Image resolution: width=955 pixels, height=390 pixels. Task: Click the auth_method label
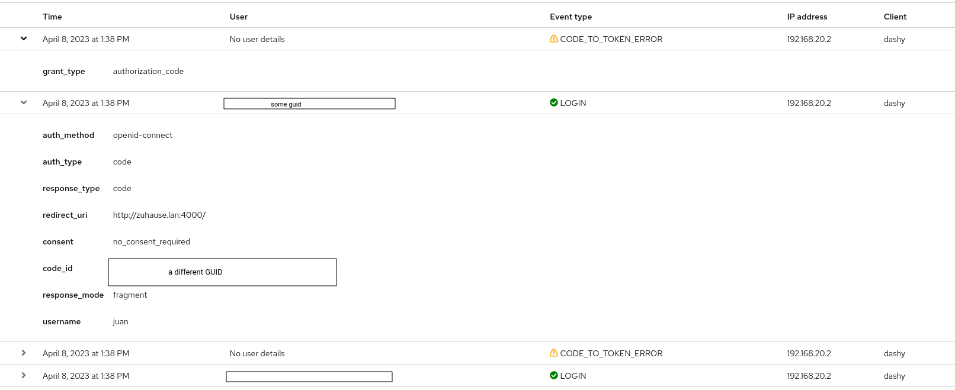pyautogui.click(x=68, y=136)
